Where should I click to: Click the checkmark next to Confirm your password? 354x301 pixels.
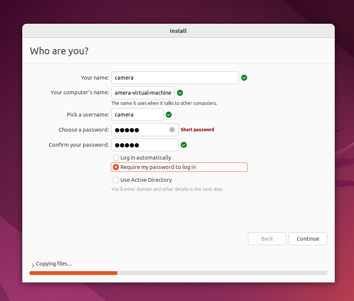[184, 145]
